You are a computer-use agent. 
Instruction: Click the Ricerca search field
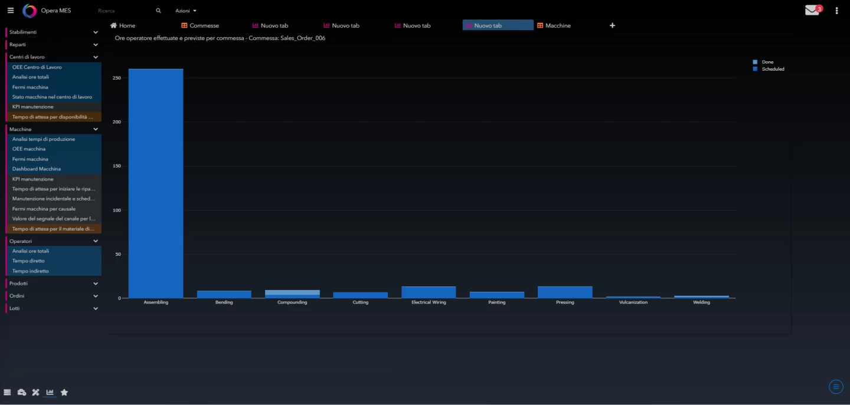(x=124, y=11)
